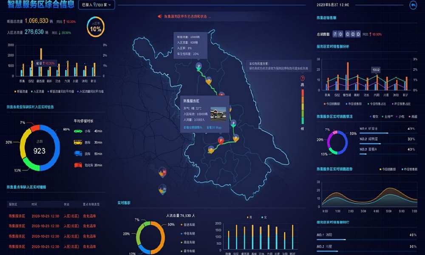Click the tallest 窑西湖 bar in traffic chart
The width and height of the screenshot is (425, 255).
click(x=41, y=62)
